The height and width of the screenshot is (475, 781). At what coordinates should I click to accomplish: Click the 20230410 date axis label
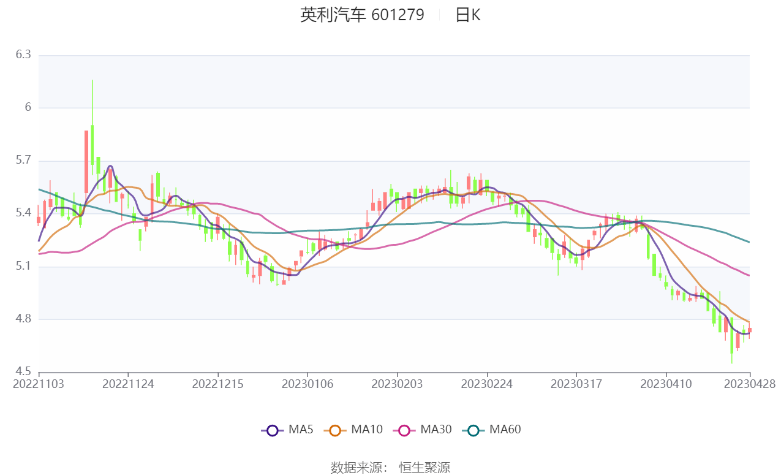tap(666, 384)
